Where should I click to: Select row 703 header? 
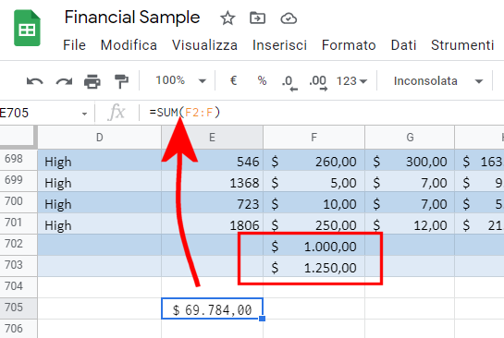(18, 265)
